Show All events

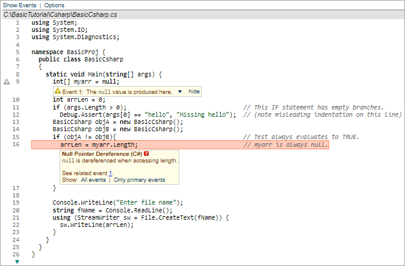tap(93, 180)
